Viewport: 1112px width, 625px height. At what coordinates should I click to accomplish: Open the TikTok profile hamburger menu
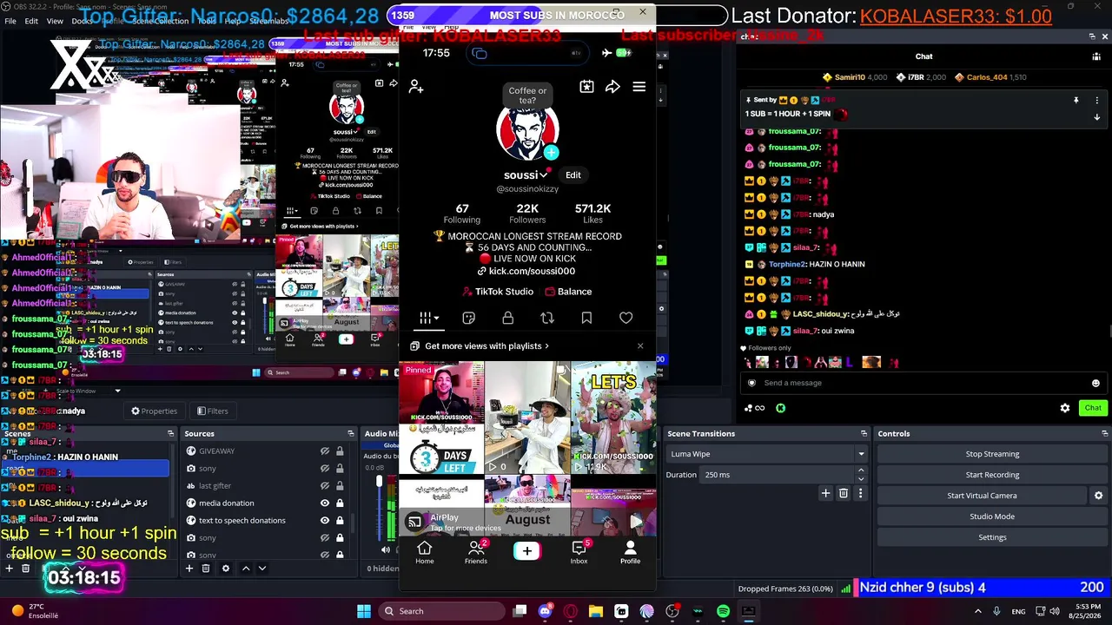pos(639,87)
